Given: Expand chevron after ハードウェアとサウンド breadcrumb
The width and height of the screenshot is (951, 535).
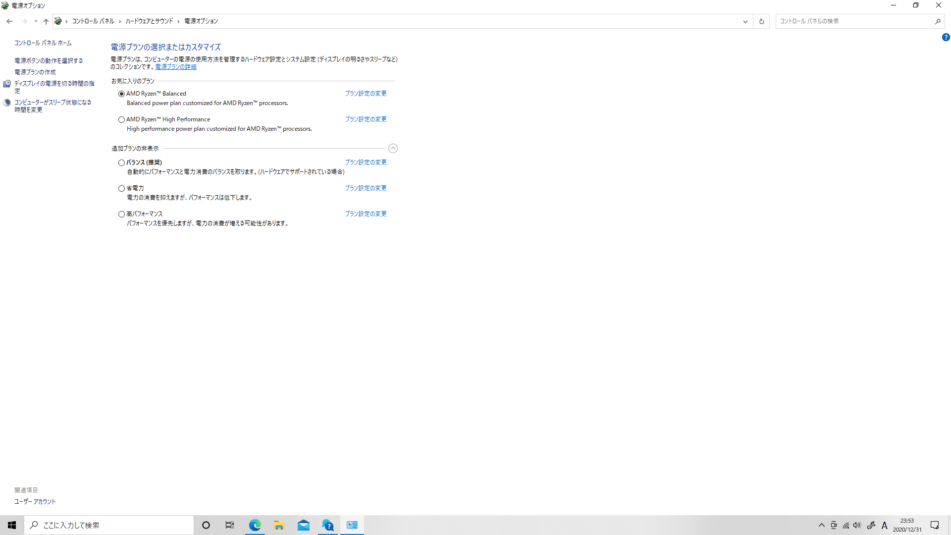Looking at the screenshot, I should pyautogui.click(x=179, y=21).
